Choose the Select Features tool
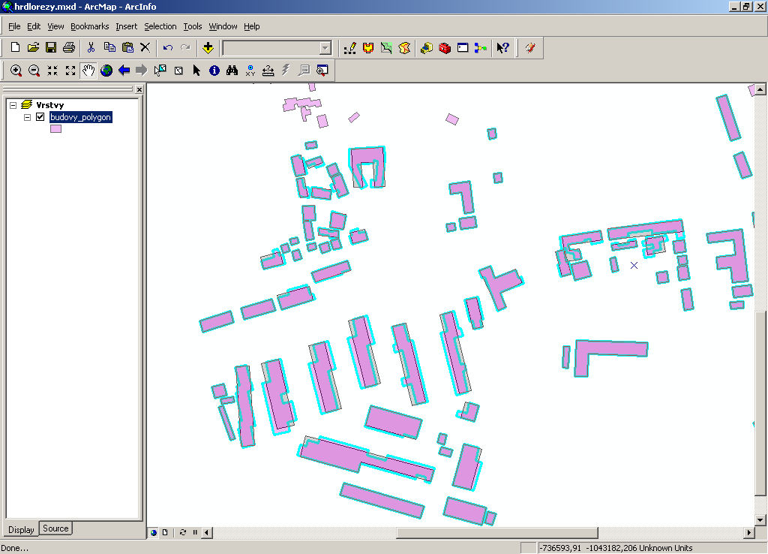The width and height of the screenshot is (768, 554). pyautogui.click(x=160, y=71)
